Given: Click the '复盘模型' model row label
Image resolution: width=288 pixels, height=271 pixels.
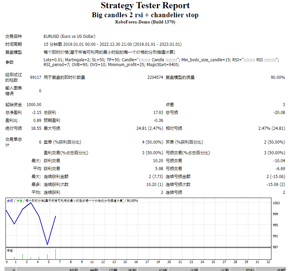Looking at the screenshot, I should (13, 52).
